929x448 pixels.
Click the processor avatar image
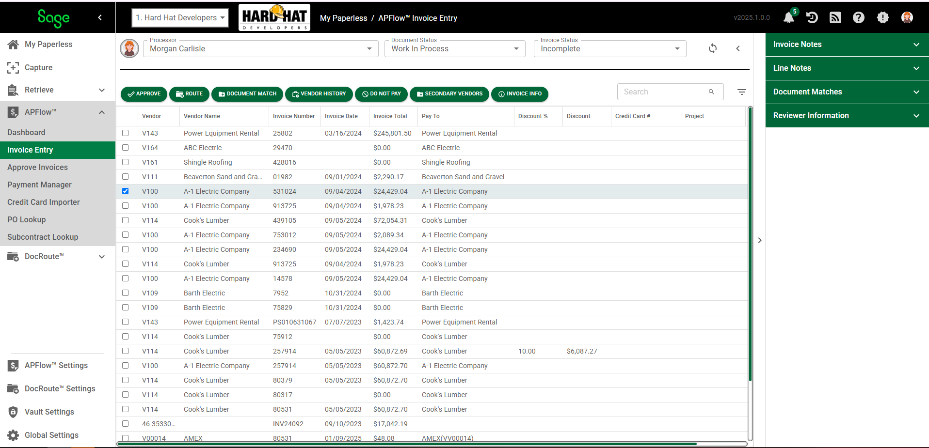129,48
